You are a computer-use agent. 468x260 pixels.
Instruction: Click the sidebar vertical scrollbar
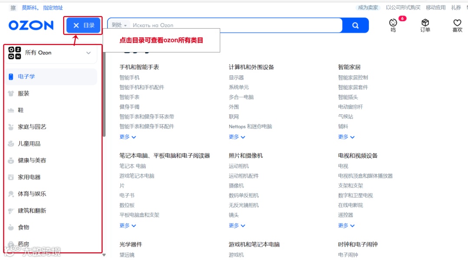pyautogui.click(x=104, y=94)
